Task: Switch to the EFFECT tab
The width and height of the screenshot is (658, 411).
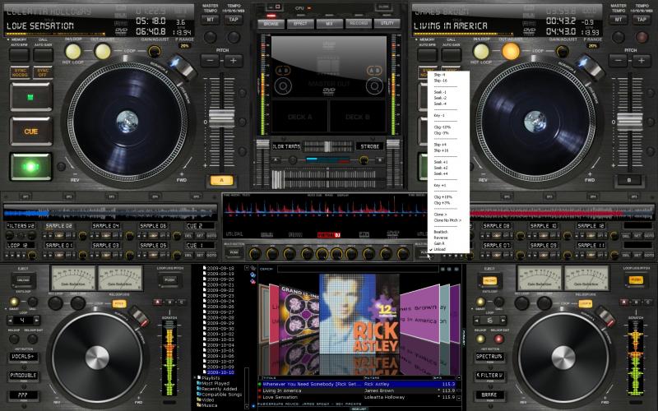Action: click(299, 24)
